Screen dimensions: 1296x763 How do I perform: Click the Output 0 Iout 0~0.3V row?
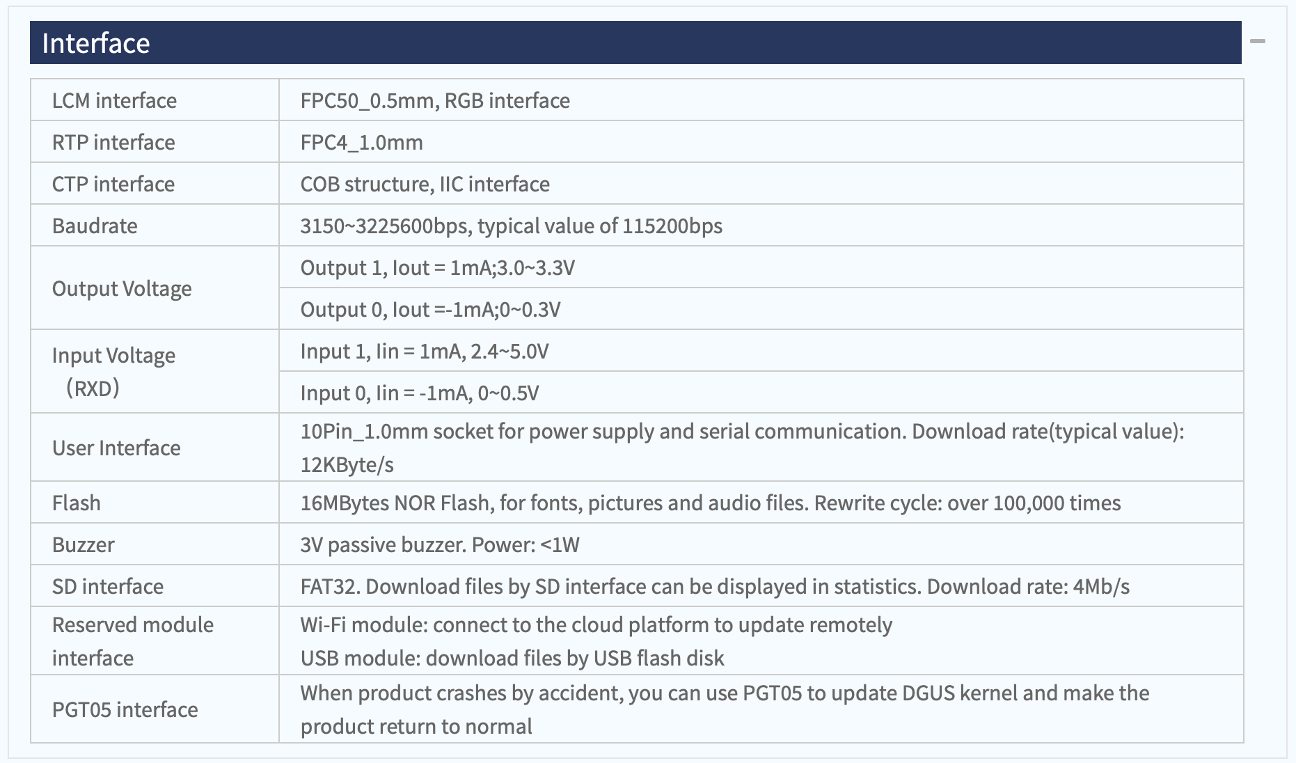click(761, 309)
